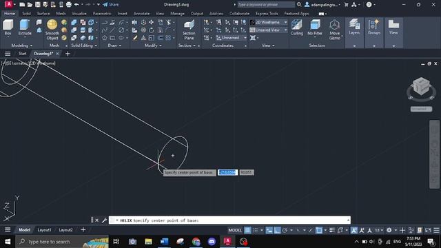Toggle polar tracking in status bar
The width and height of the screenshot is (441, 248).
285,230
